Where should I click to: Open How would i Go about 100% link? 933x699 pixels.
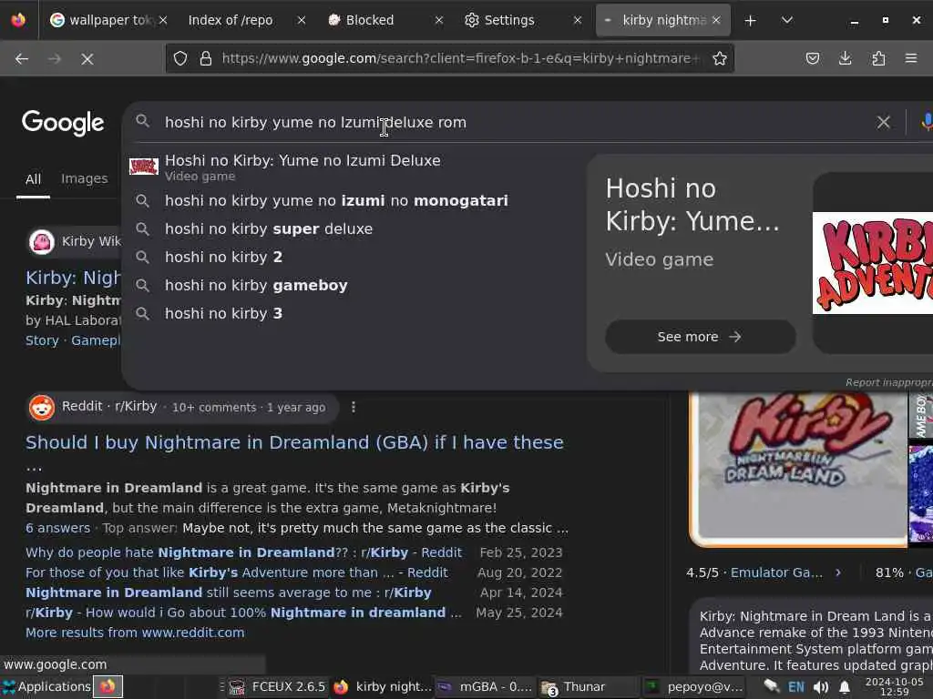(243, 613)
